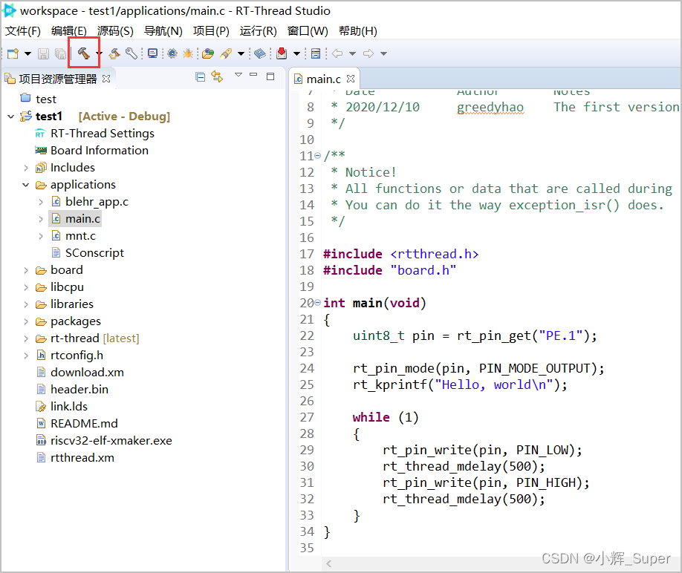Select the SConscript file

coord(88,253)
